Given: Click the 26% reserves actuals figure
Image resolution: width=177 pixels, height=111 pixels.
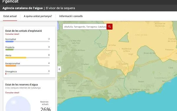Looking at the screenshot, I should [x=46, y=109].
